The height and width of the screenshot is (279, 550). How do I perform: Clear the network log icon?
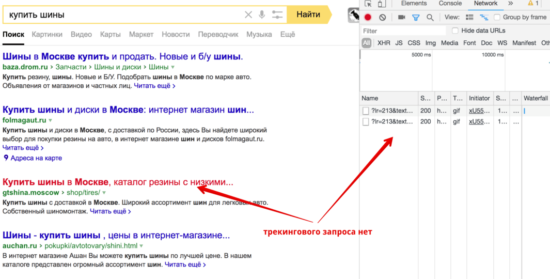point(382,17)
